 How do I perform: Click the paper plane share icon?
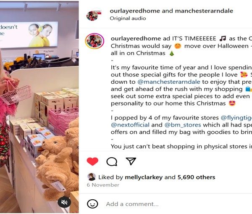coord(131,161)
